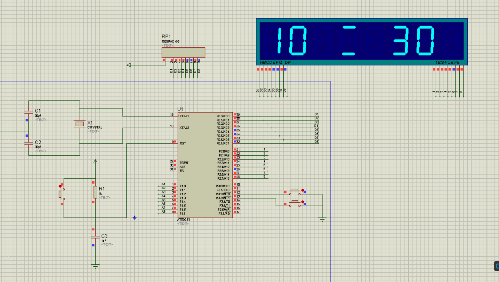
Task: Select capacitor C2 symbol
Action: click(x=28, y=143)
